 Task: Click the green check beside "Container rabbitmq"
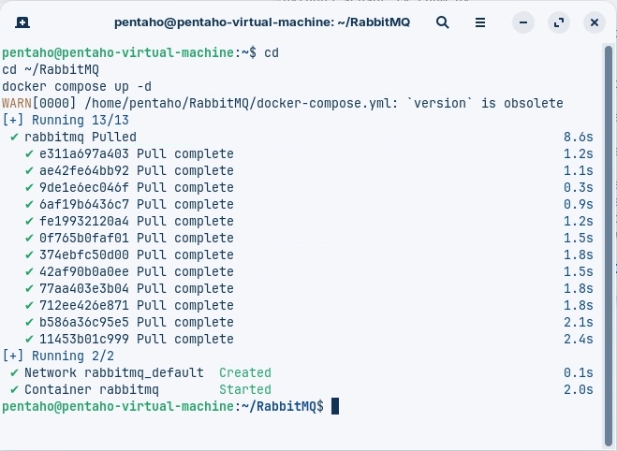(14, 389)
